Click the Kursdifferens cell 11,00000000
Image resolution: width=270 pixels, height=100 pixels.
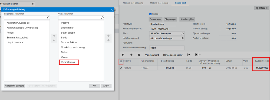(x=261, y=68)
